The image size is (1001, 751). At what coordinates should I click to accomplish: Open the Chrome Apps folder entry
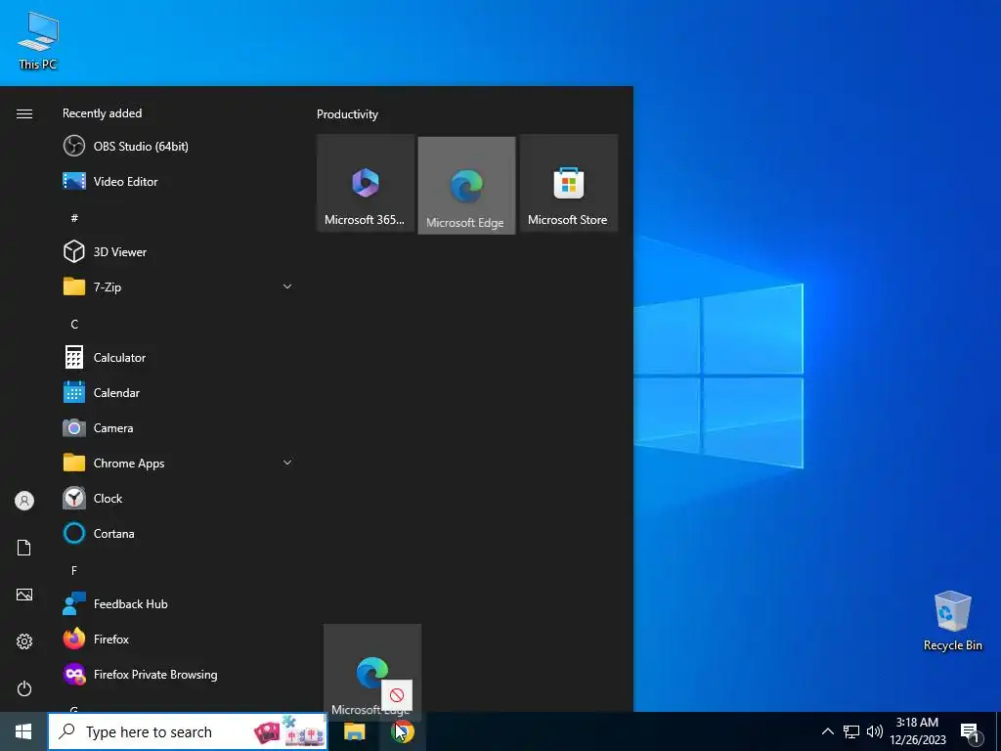[177, 463]
